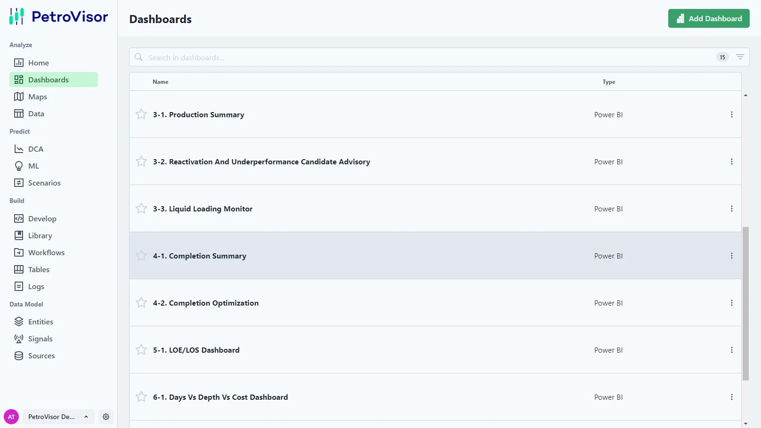761x428 pixels.
Task: Click the Logs sidebar icon
Action: tap(19, 286)
